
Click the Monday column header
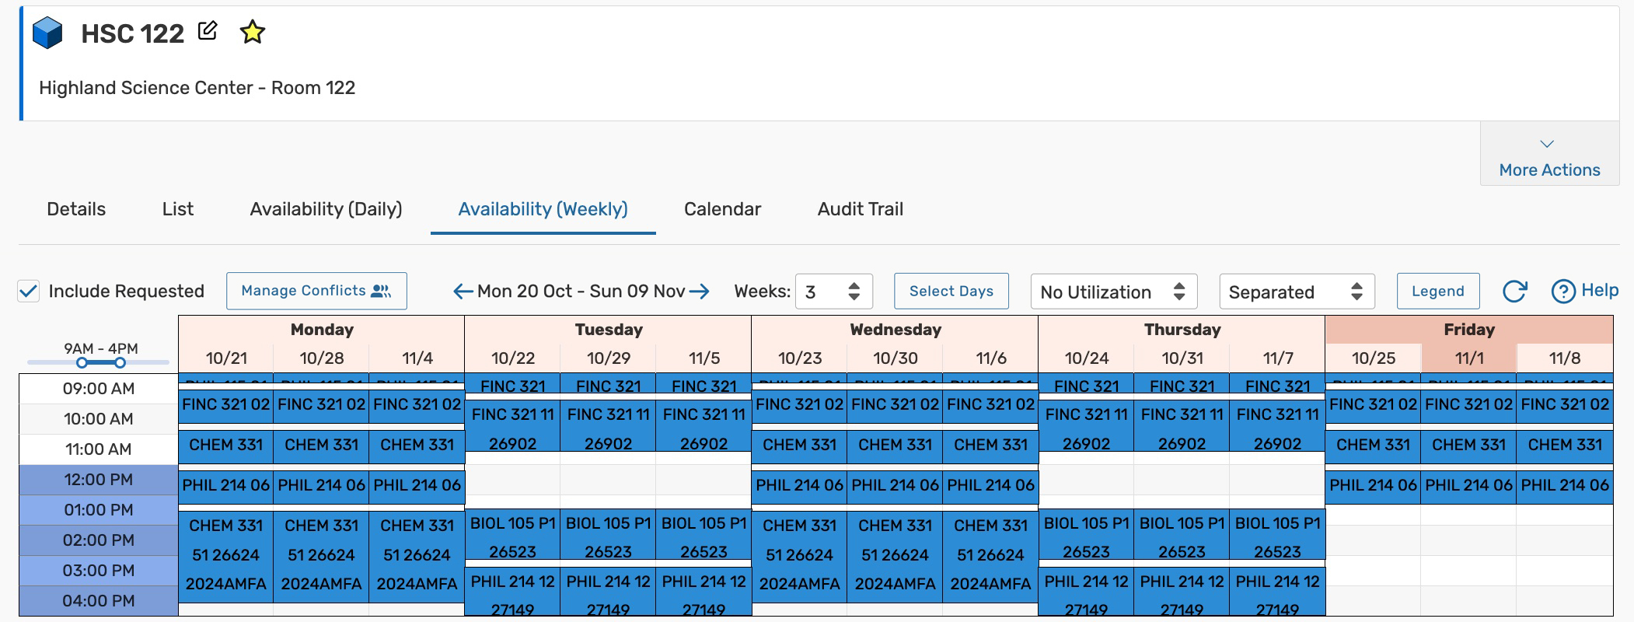(322, 330)
